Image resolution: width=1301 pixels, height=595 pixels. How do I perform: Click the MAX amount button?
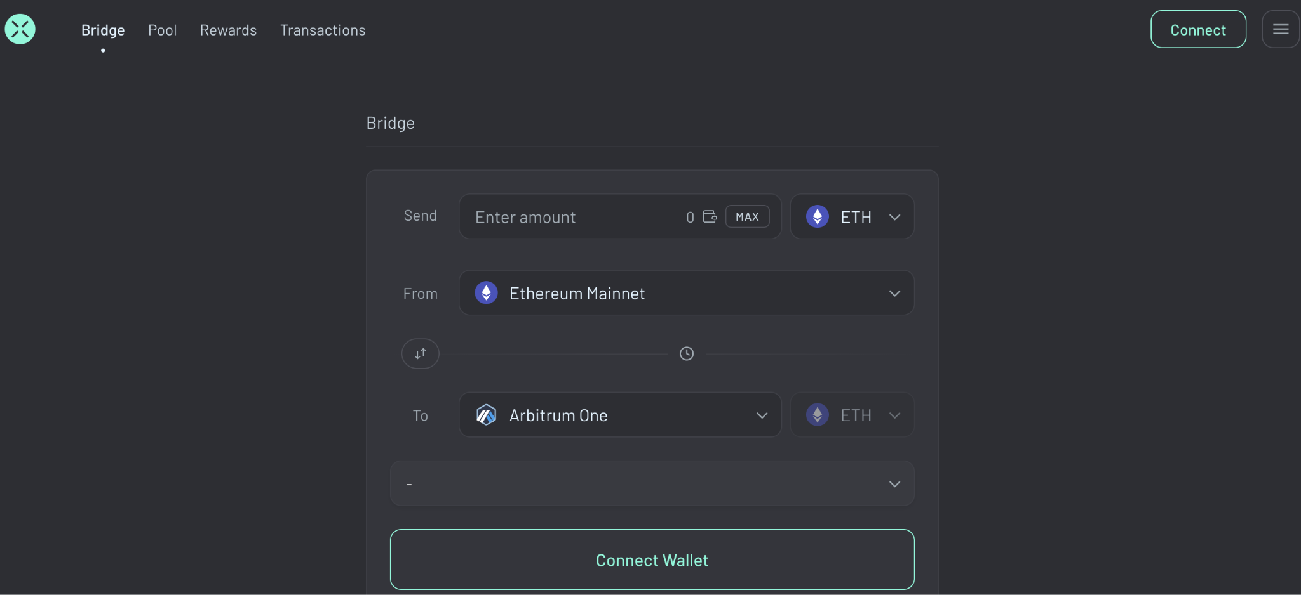[747, 217]
